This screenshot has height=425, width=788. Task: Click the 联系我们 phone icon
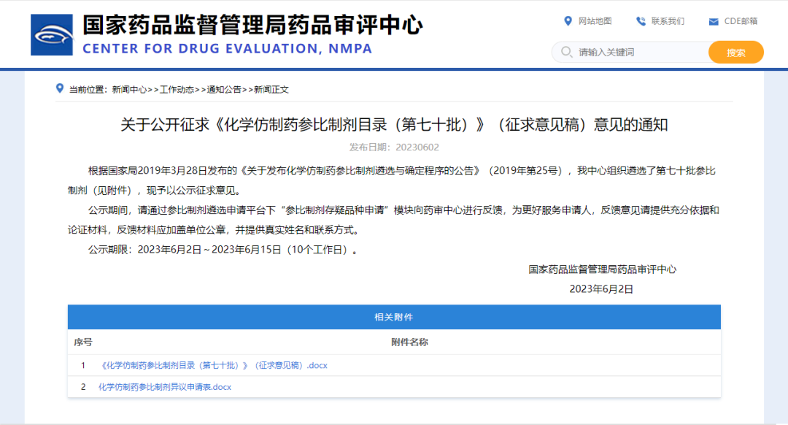640,21
